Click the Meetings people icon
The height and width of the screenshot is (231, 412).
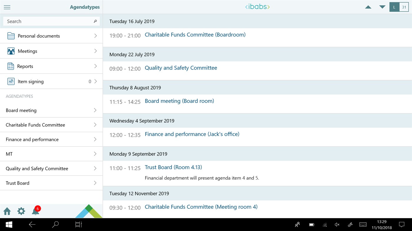coord(11,51)
